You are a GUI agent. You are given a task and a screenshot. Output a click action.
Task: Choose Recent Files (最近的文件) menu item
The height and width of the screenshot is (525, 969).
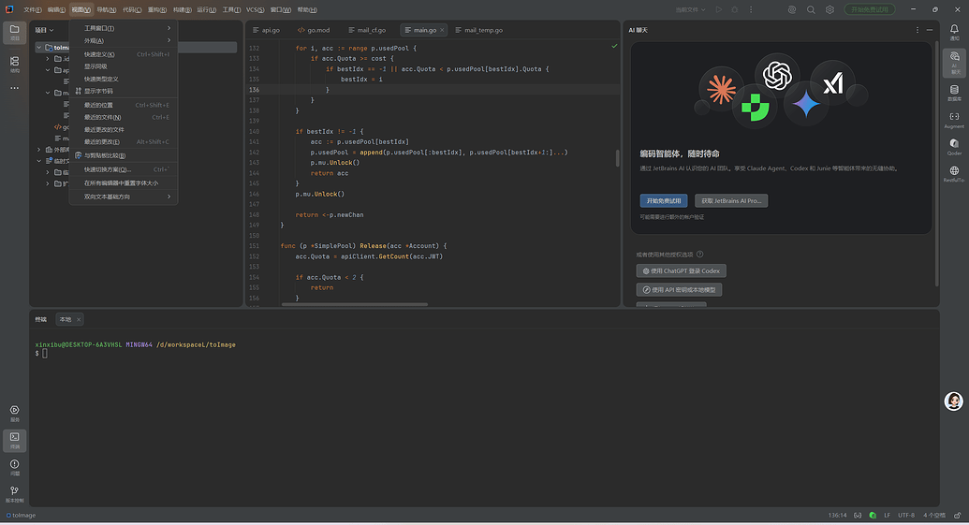coord(124,117)
